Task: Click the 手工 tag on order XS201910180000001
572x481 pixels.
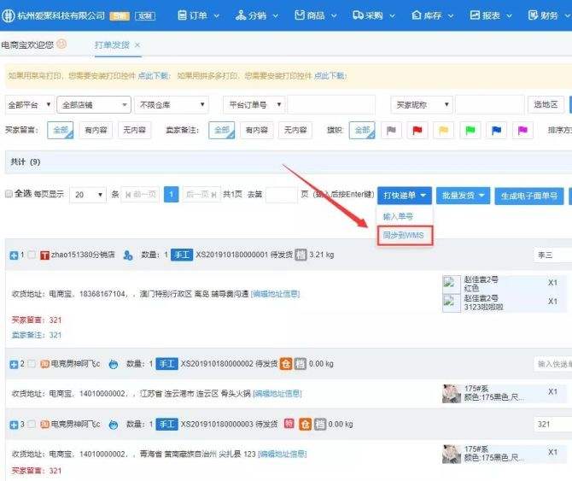Action: tap(182, 255)
